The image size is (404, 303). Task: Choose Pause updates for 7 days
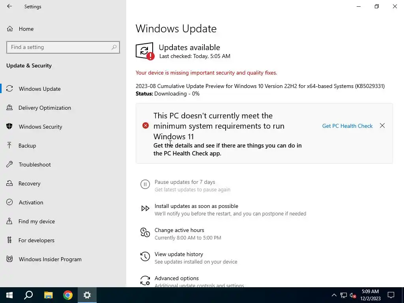pos(185,182)
